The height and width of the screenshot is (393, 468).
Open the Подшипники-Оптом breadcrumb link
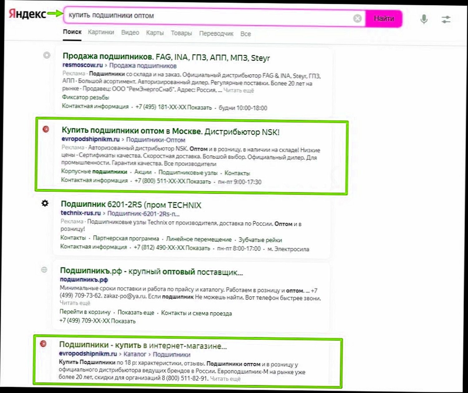[156, 140]
